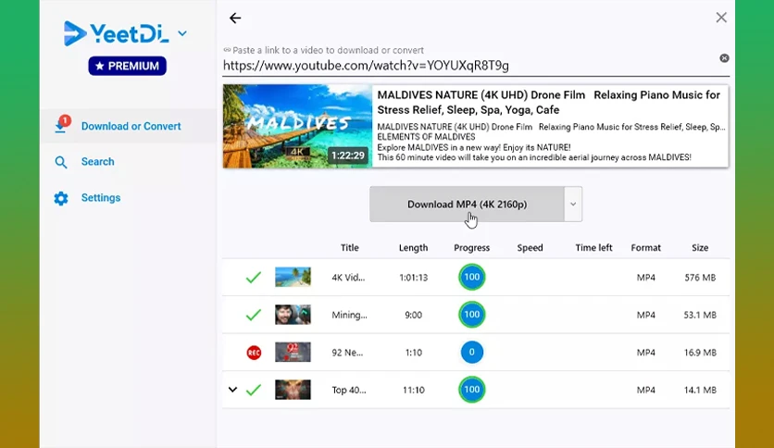Click the green checkmark of Mining... row
This screenshot has height=448, width=774.
[x=254, y=315]
